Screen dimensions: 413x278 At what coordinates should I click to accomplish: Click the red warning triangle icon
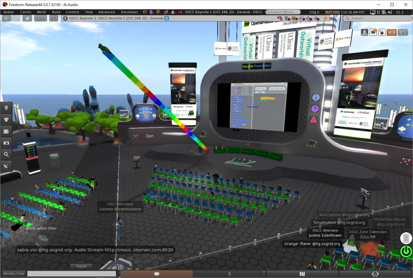pyautogui.click(x=313, y=120)
